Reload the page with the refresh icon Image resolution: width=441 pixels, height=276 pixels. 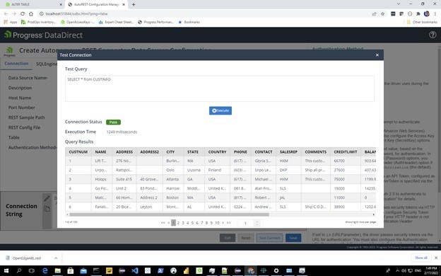[x=23, y=13]
